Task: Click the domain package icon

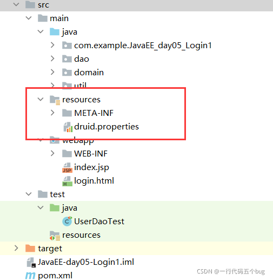Action: point(67,72)
